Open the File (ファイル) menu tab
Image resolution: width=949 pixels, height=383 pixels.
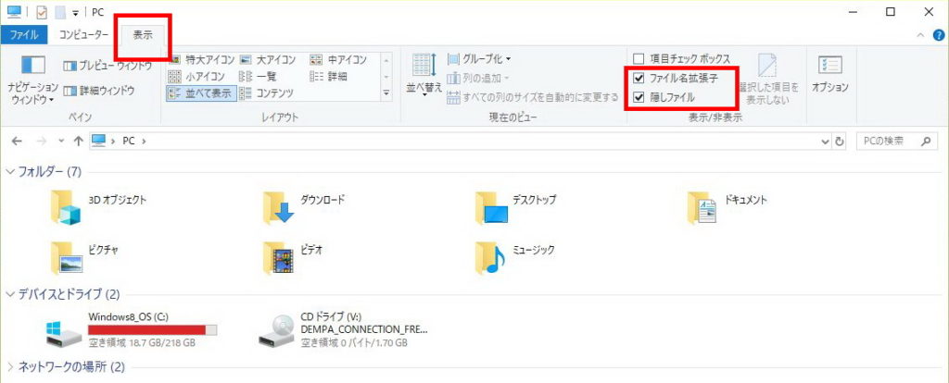[x=23, y=35]
